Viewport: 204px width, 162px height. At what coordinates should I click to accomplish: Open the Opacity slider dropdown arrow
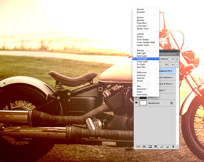pyautogui.click(x=177, y=59)
